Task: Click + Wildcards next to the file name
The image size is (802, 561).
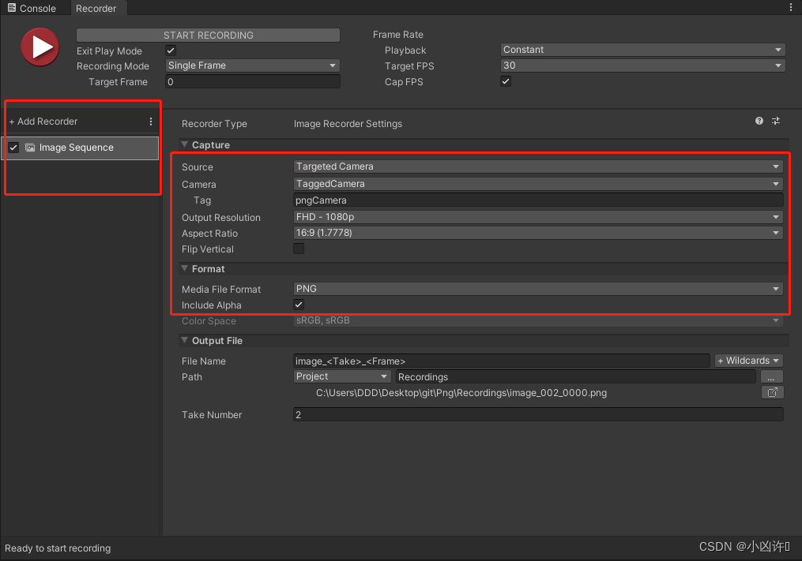Action: coord(747,360)
